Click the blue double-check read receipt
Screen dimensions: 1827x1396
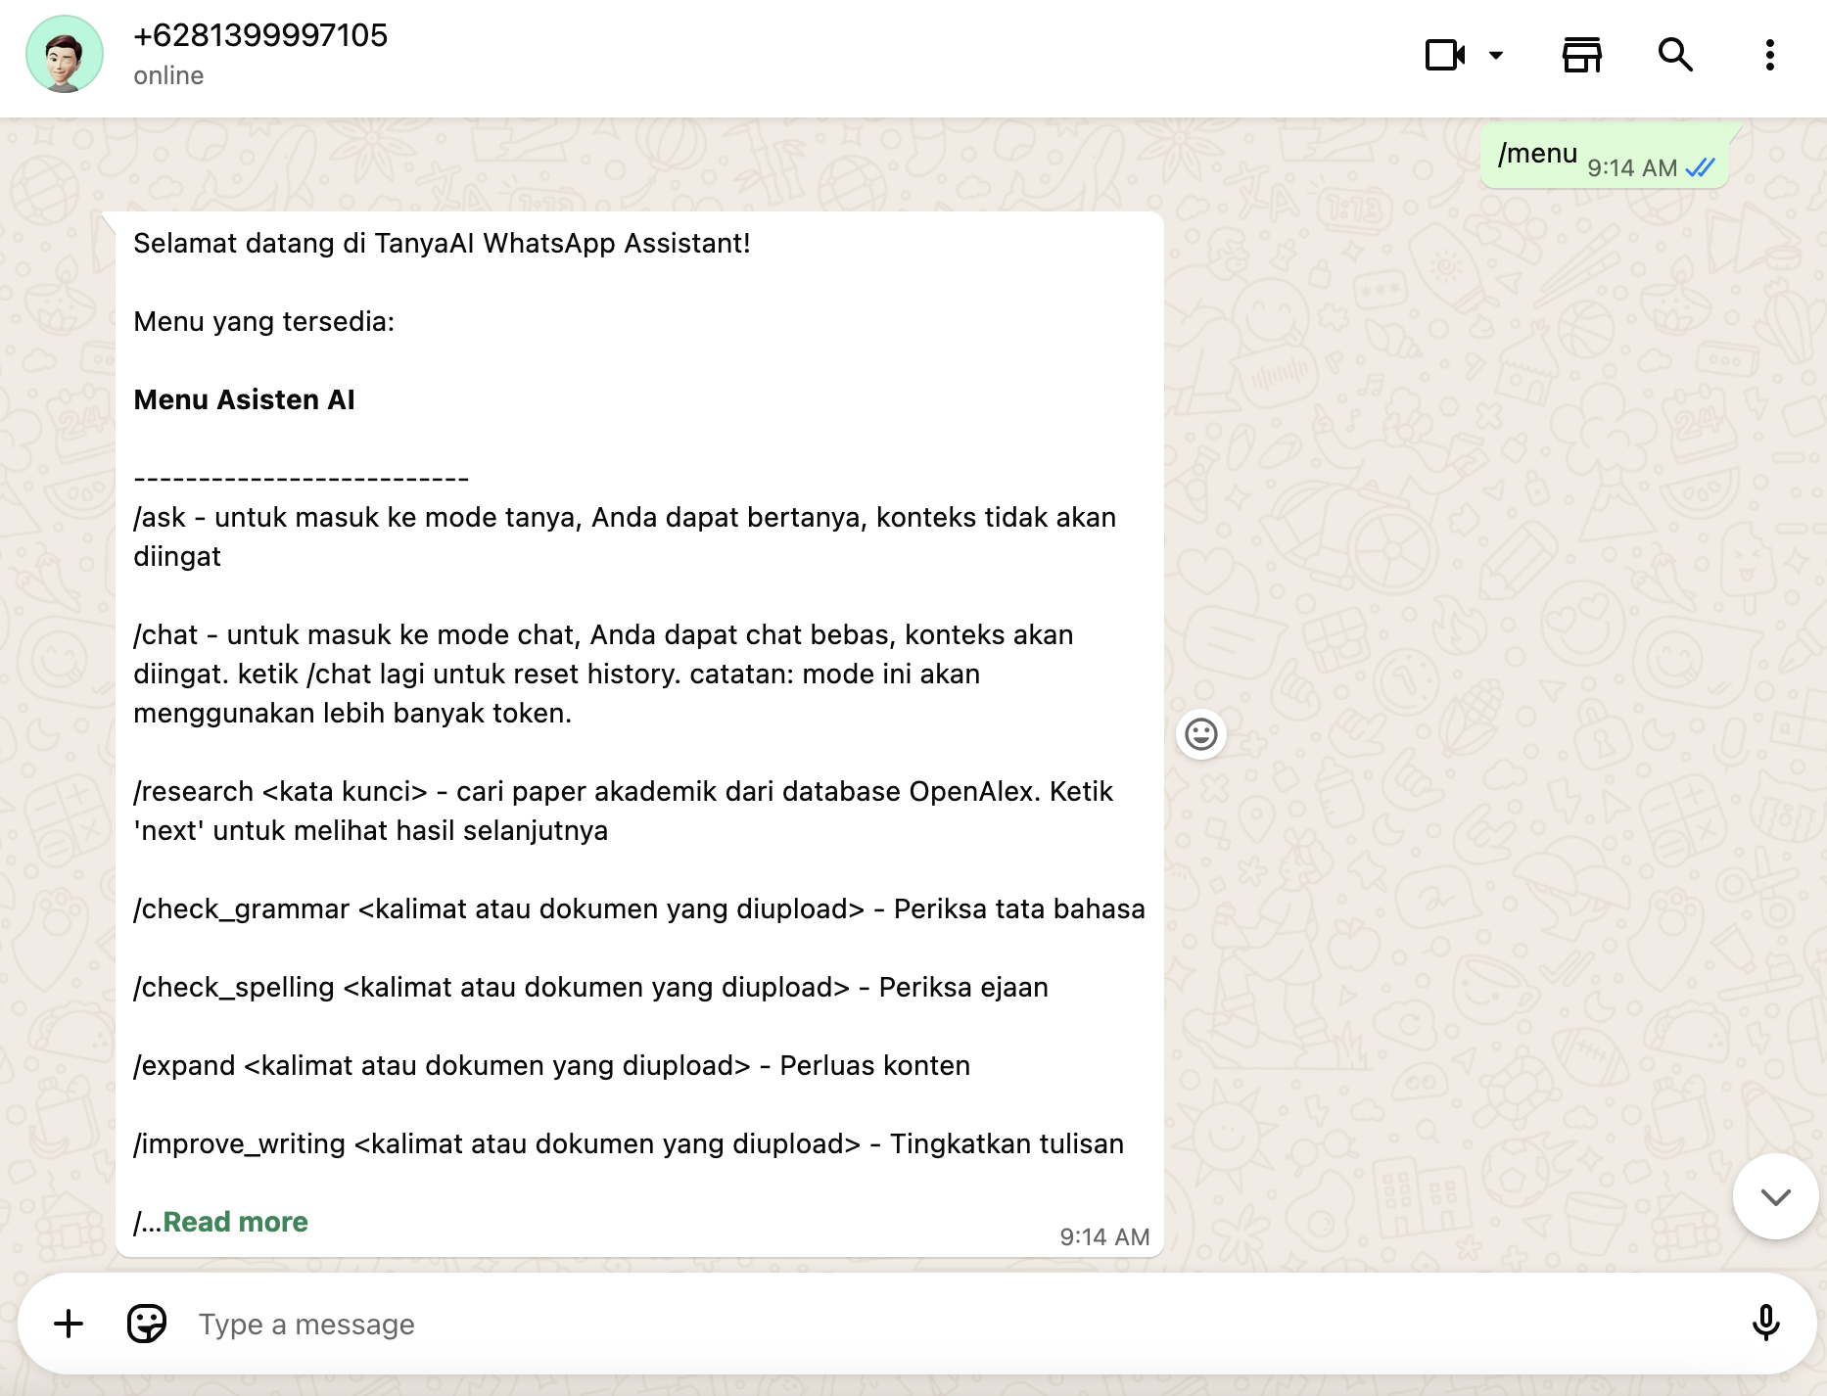pyautogui.click(x=1701, y=168)
